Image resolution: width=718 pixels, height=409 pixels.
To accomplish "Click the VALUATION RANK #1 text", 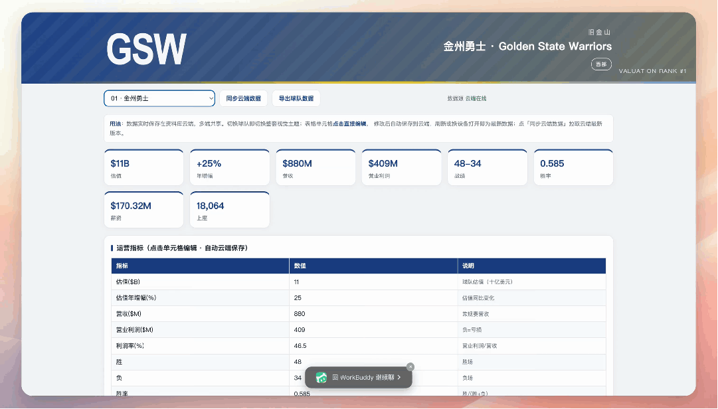I will 652,71.
